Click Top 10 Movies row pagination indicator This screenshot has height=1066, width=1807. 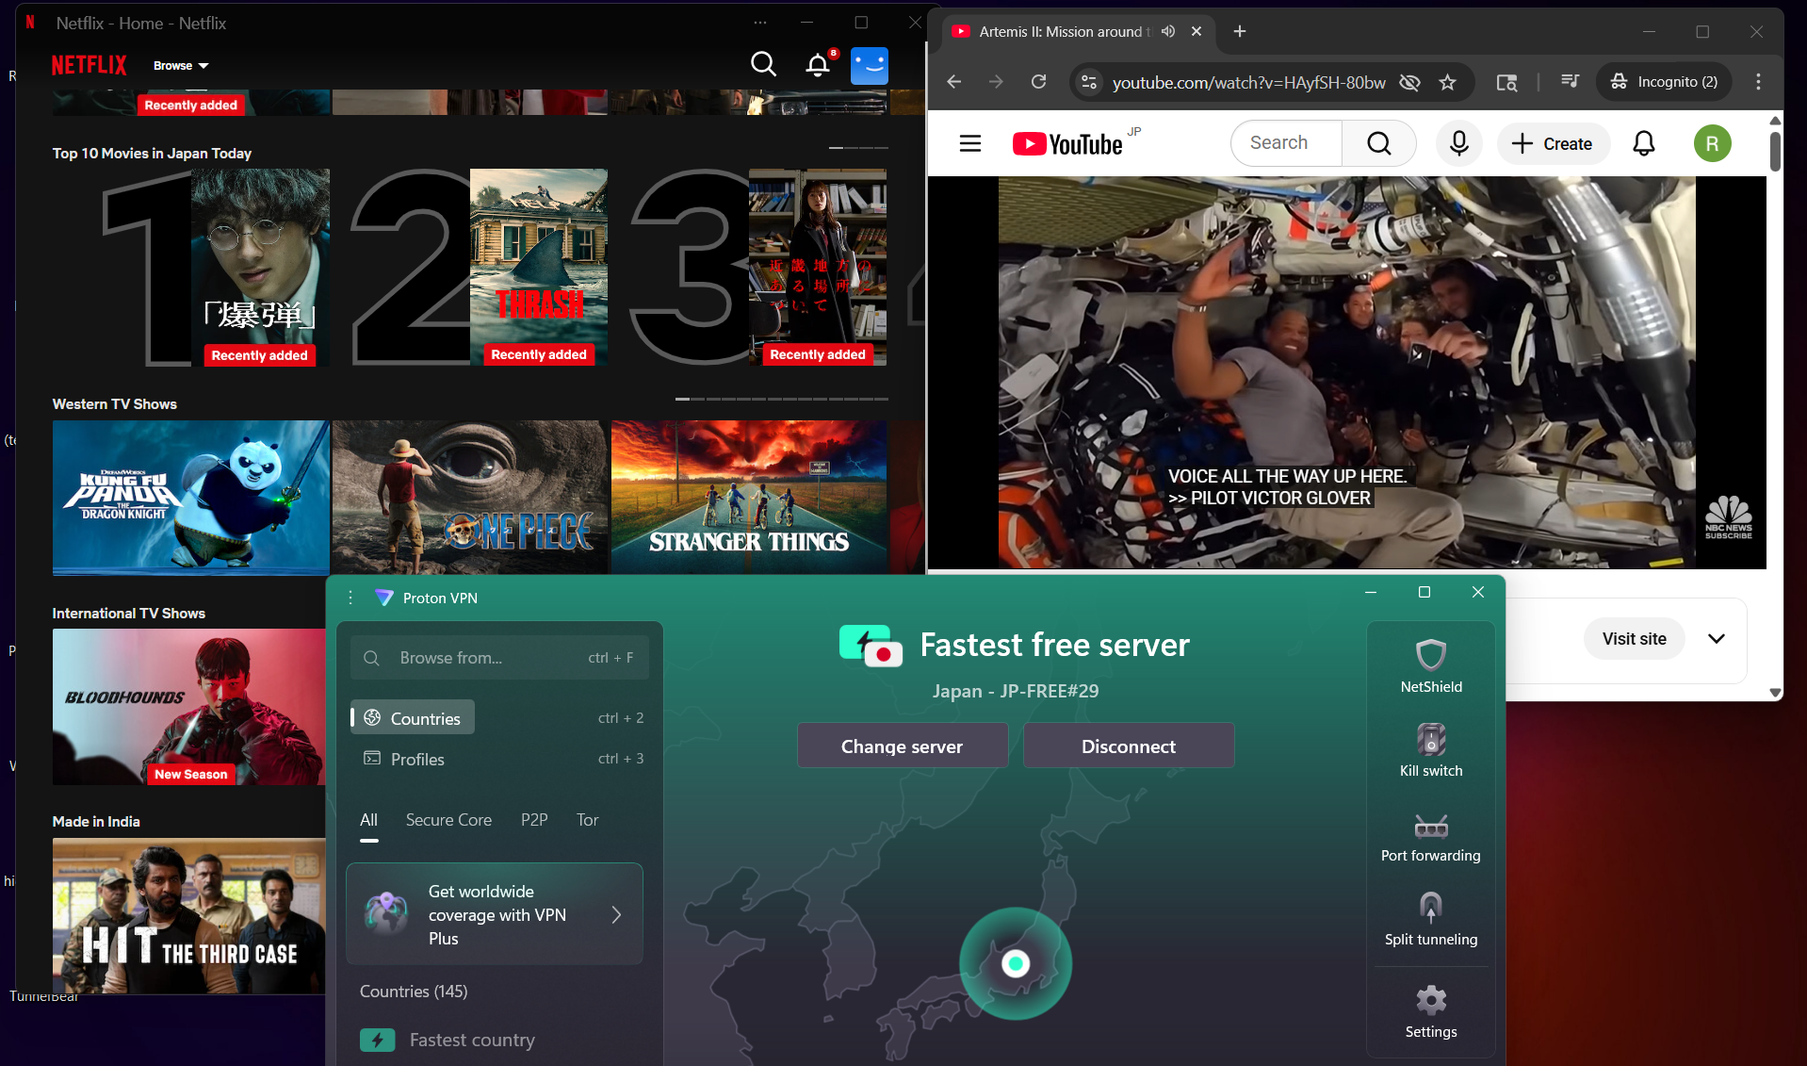point(858,148)
